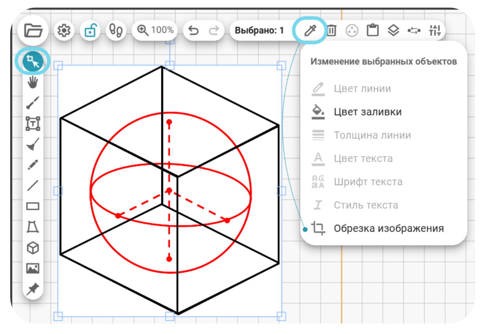
Task: Click the clipboard paste icon
Action: (x=373, y=30)
